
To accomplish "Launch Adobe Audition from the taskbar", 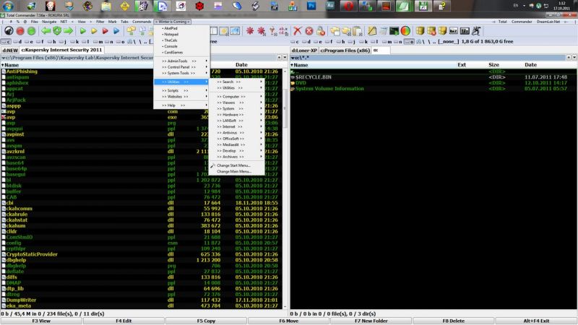I will coord(330,6).
